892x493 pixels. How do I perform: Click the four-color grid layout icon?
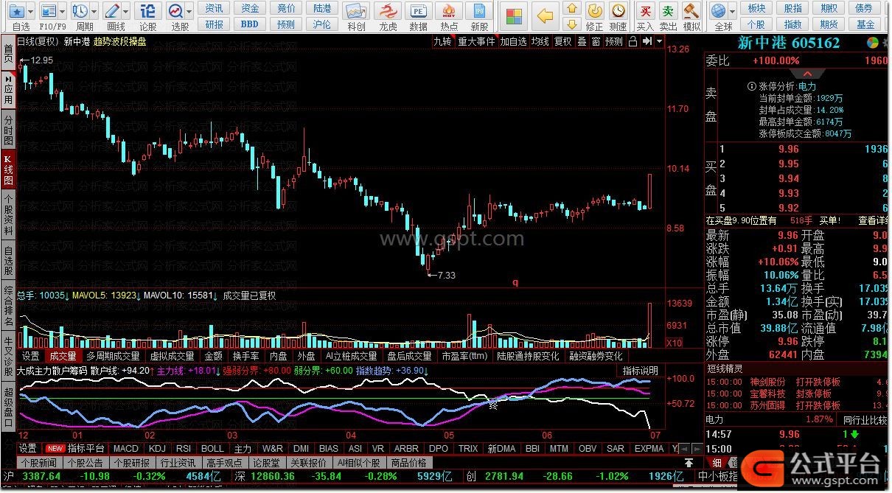(x=514, y=16)
